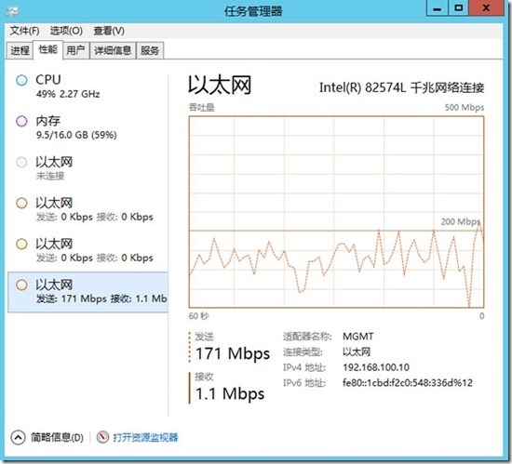The width and height of the screenshot is (512, 464).
Task: Select the CPU 49% 2.27 GHz item
Action: click(88, 86)
